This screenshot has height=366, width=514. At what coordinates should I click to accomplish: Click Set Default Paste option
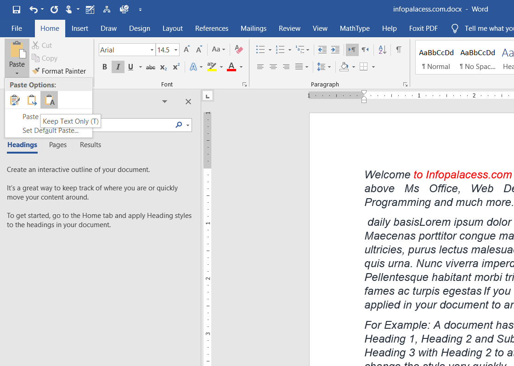(51, 131)
